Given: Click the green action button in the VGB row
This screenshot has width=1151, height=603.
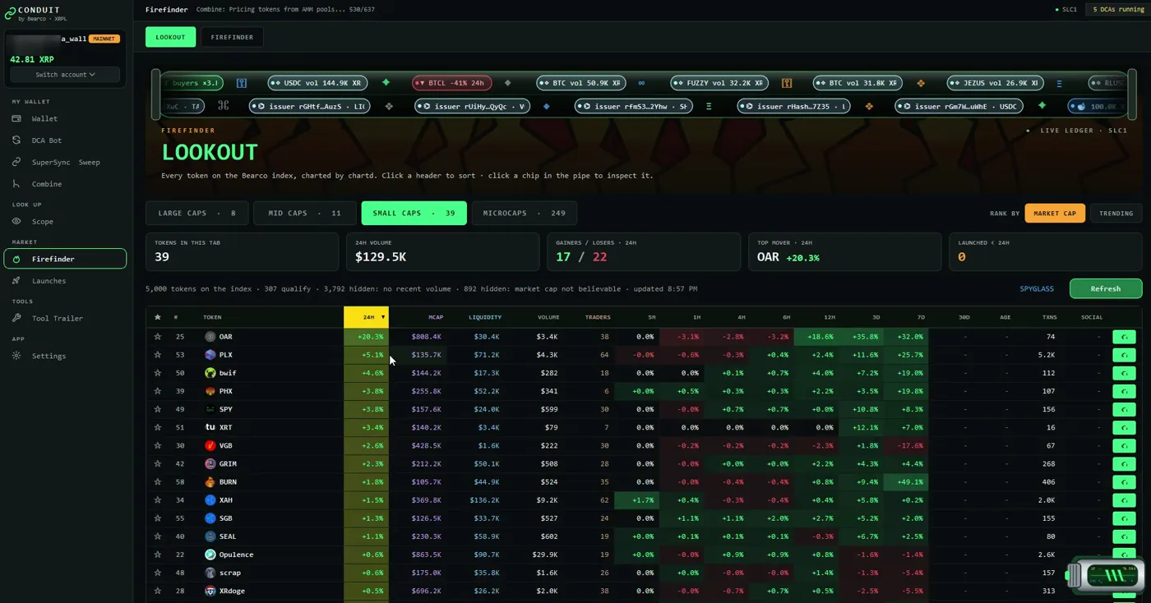Looking at the screenshot, I should [1124, 445].
